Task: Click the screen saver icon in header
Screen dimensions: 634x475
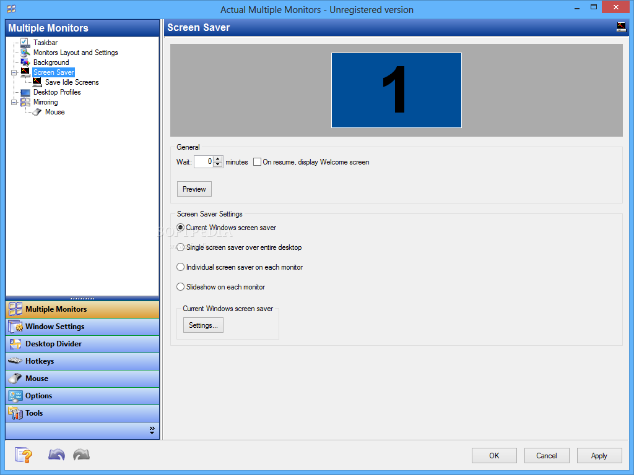Action: [x=621, y=27]
